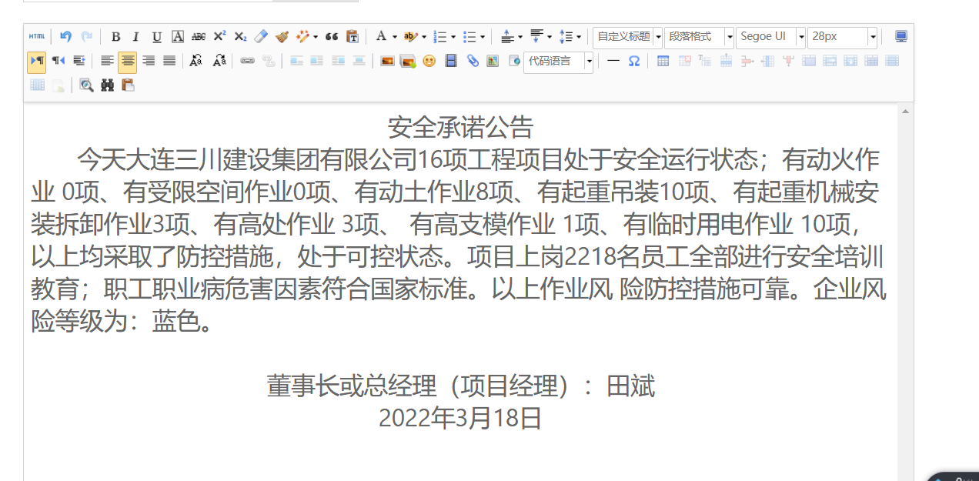Expand the unordered list options
979x481 pixels.
tap(483, 36)
